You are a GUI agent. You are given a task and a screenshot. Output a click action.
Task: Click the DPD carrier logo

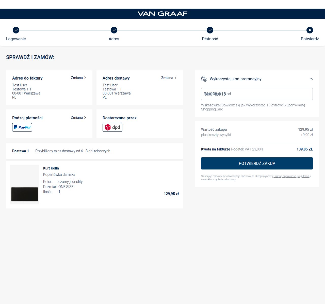[x=112, y=127]
